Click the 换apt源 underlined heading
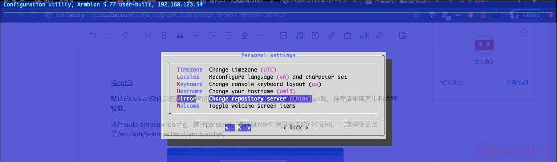 tap(122, 83)
